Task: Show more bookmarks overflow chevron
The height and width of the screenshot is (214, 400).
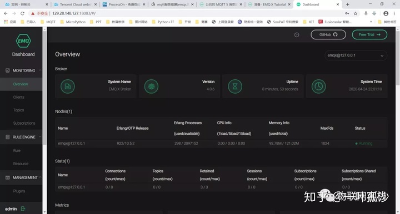Action: point(371,22)
